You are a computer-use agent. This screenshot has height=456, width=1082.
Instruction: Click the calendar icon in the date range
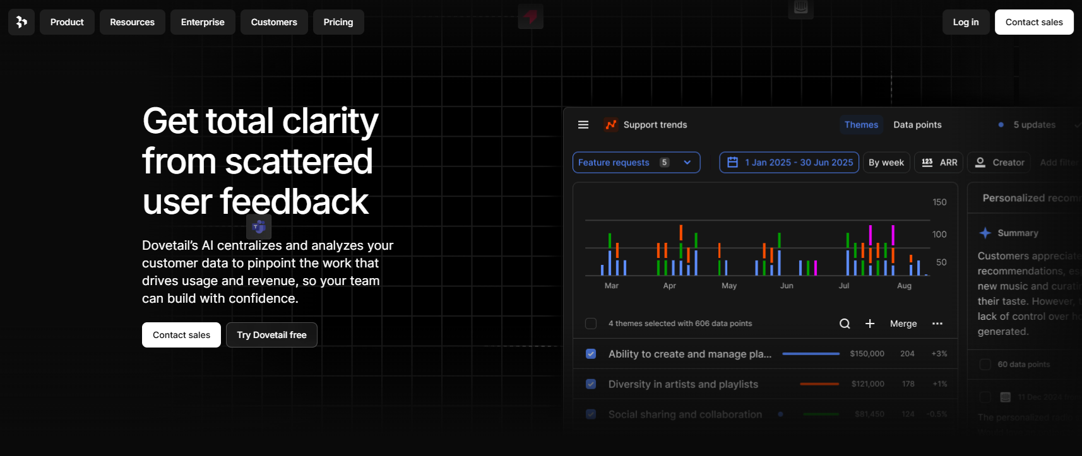tap(732, 162)
